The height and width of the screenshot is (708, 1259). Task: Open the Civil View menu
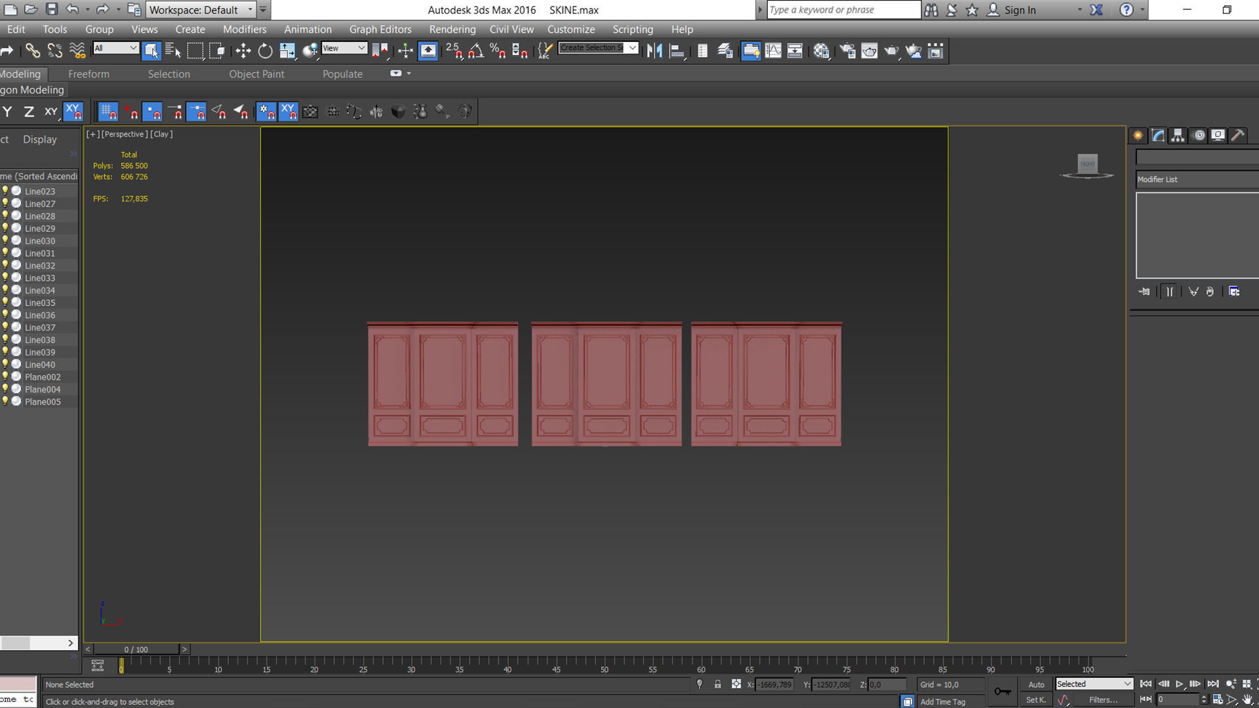[511, 29]
